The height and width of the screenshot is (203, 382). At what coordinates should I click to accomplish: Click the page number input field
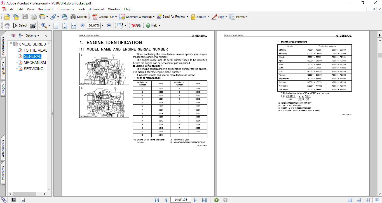181,200
